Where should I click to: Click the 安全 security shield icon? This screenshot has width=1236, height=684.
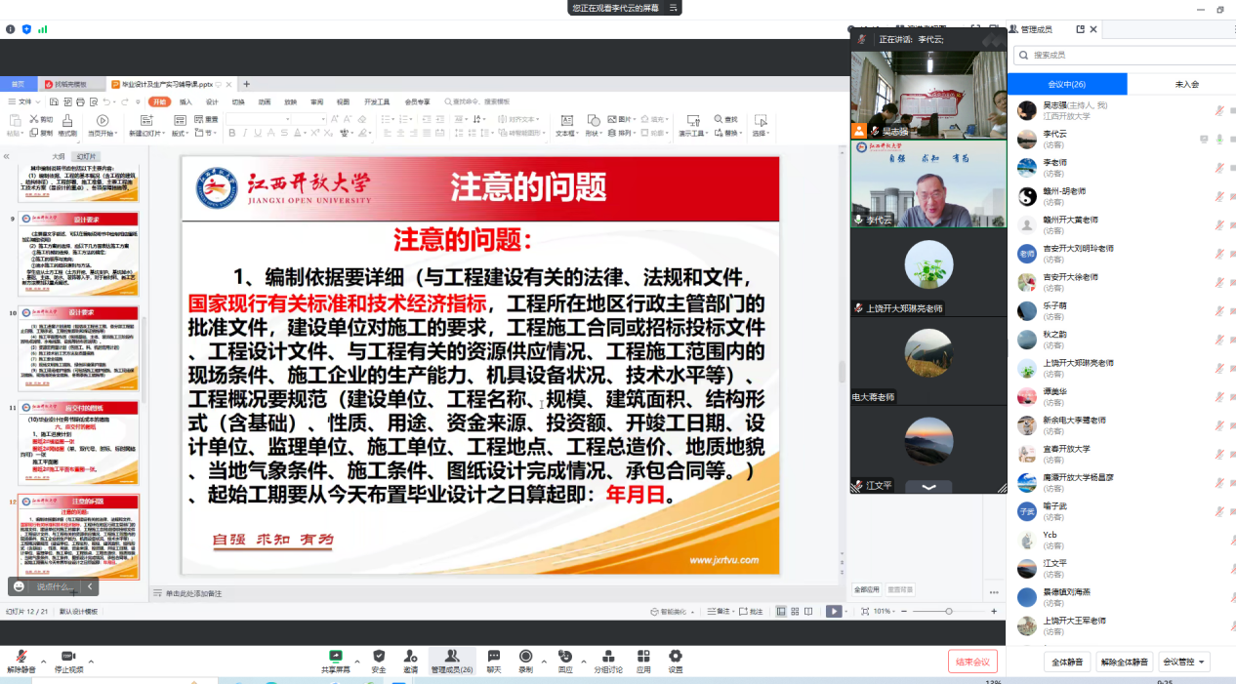[x=379, y=657]
